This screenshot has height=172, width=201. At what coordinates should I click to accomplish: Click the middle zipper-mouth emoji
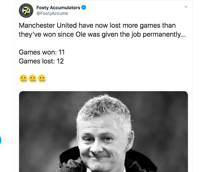click(32, 78)
